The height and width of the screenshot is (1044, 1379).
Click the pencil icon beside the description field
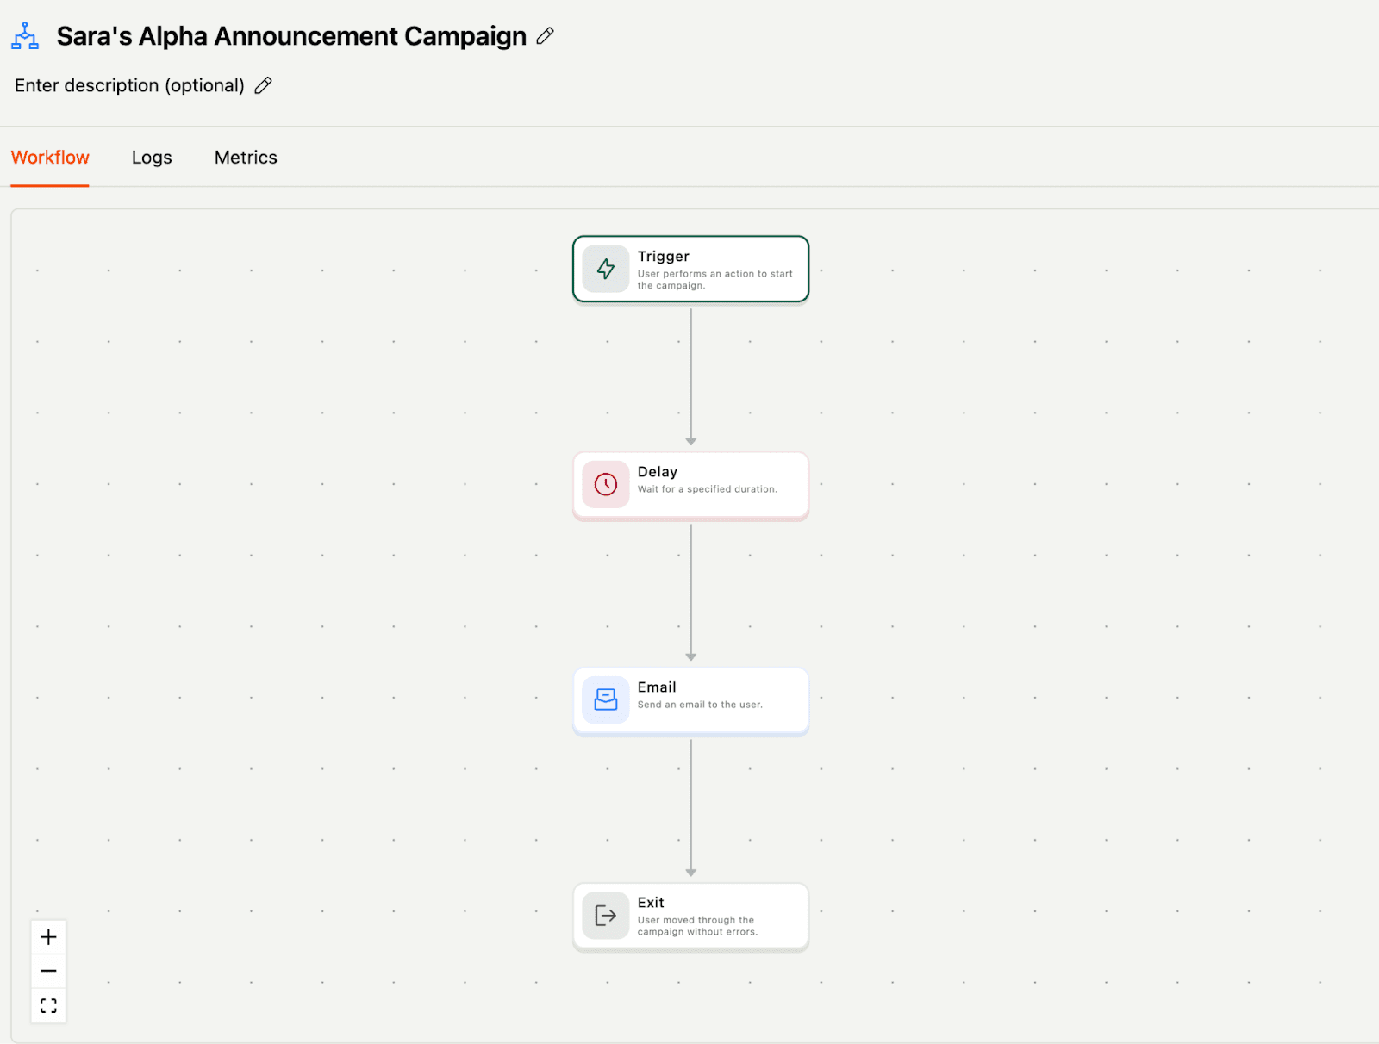coord(263,85)
